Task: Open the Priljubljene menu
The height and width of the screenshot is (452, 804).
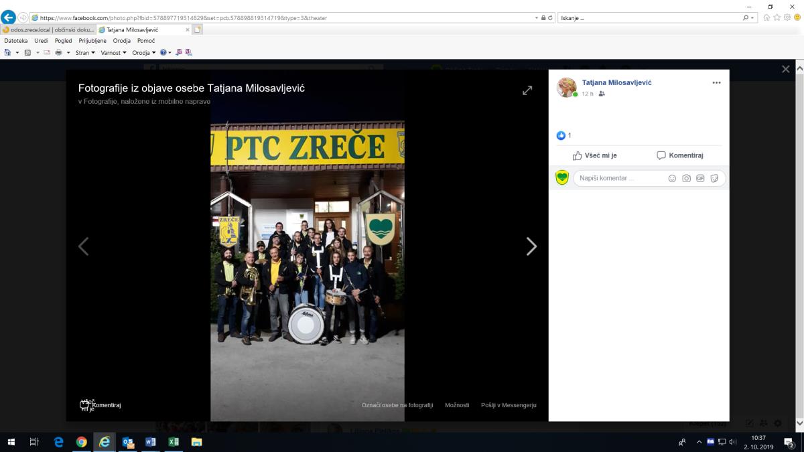Action: click(92, 41)
